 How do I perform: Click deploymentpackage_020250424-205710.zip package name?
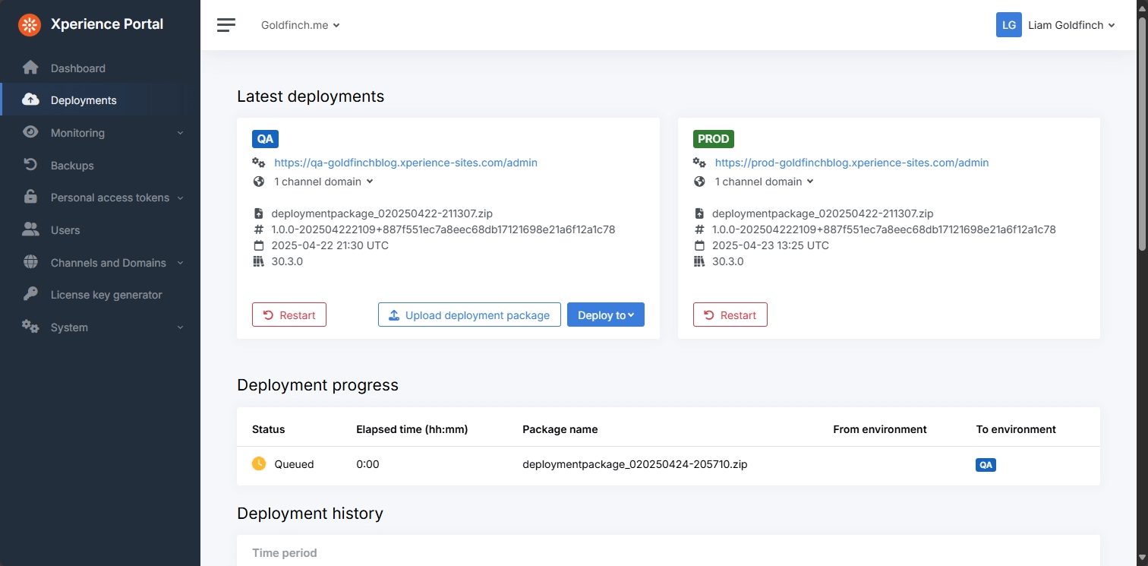click(x=635, y=464)
